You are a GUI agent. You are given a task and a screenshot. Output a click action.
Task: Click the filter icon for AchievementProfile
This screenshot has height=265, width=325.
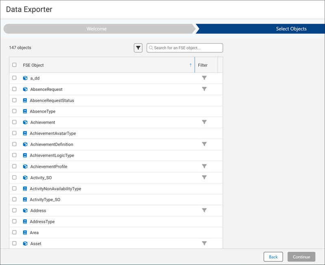click(204, 166)
